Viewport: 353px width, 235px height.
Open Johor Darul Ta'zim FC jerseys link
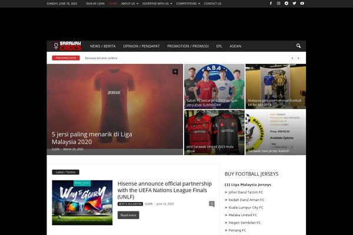pos(246,192)
